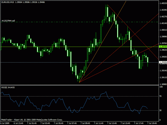Click the 1.40140 price axis label
167x125 pixels.
click(163, 23)
